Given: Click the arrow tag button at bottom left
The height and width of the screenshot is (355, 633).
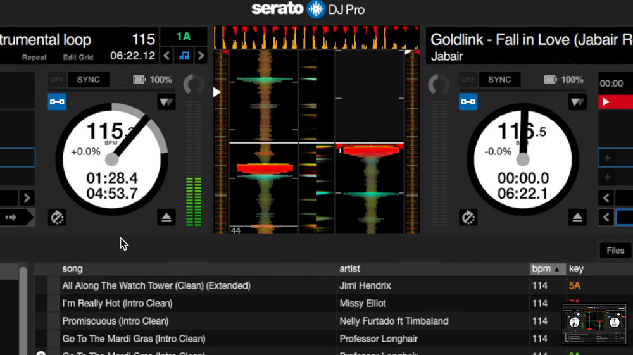Looking at the screenshot, I should (17, 218).
